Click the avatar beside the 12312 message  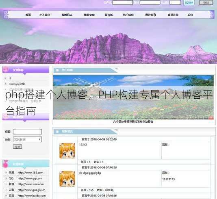(67, 151)
